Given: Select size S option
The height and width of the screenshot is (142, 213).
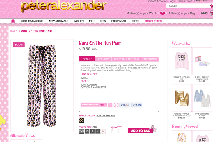Looking at the screenshot, I should 92,131.
